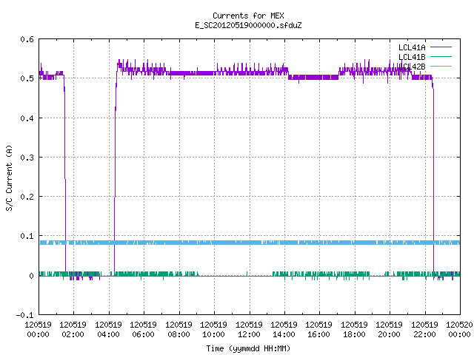
Task: Click the LCL42B legend label
Action: 412,67
